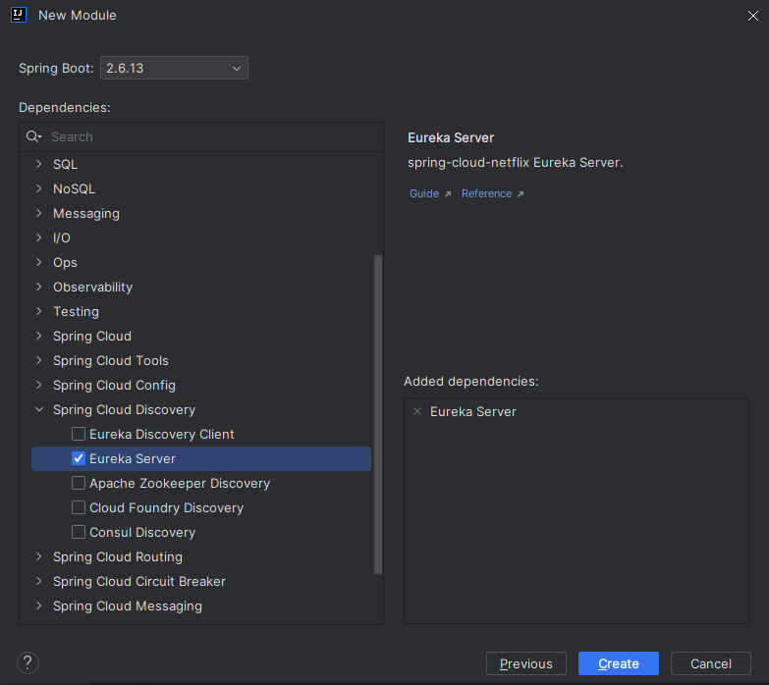Image resolution: width=769 pixels, height=685 pixels.
Task: Check Consul Discovery checkbox
Action: (x=79, y=532)
